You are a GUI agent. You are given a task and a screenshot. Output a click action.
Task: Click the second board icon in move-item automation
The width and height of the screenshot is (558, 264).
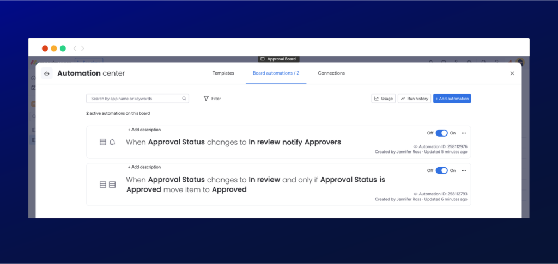pos(112,185)
